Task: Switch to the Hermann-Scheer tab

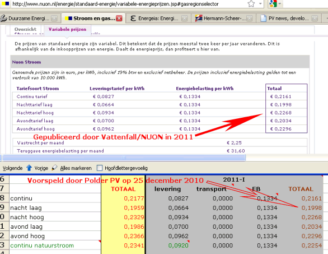Action: click(223, 19)
